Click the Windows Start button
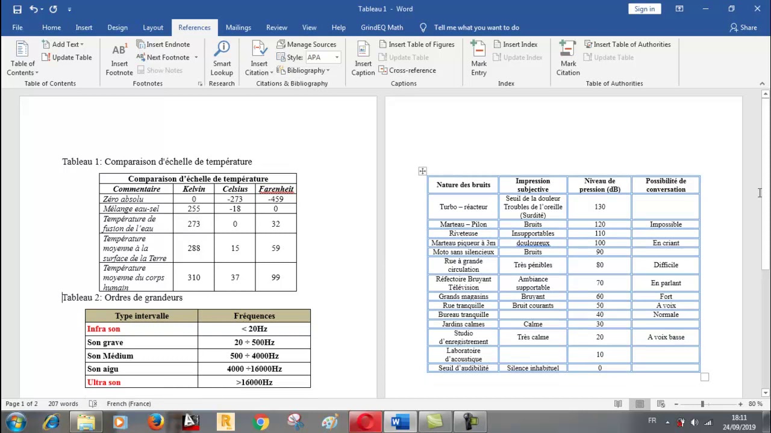The width and height of the screenshot is (771, 433). [x=16, y=422]
